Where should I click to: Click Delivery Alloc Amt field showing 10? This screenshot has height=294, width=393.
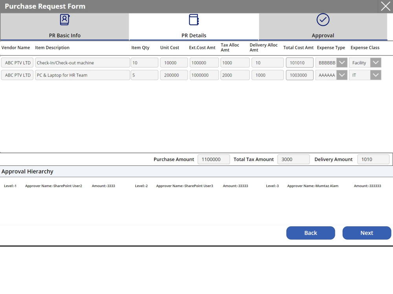tap(268, 63)
